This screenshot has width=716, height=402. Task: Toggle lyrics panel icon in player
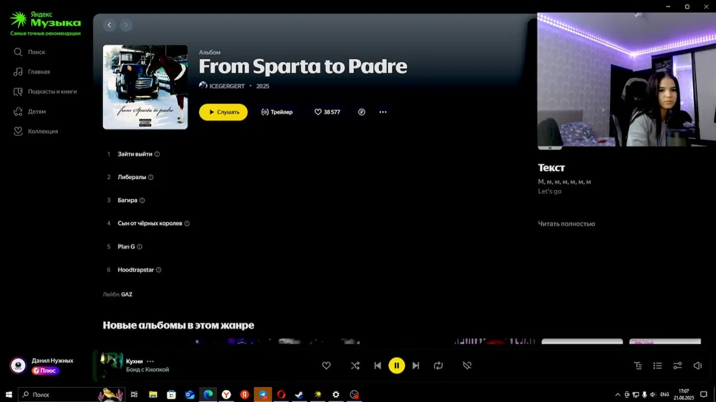pos(638,366)
